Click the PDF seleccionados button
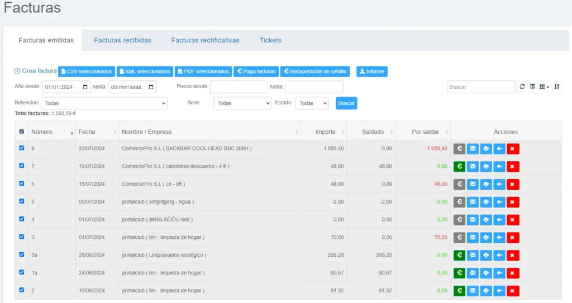This screenshot has height=303, width=572. tap(203, 71)
